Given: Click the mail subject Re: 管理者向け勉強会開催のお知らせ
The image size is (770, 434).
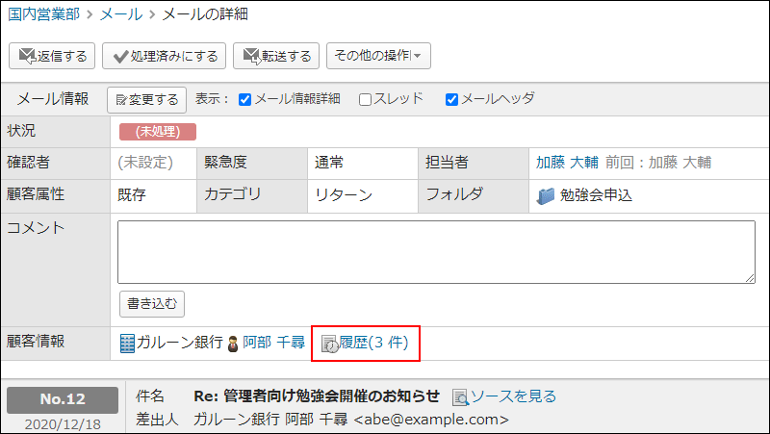Looking at the screenshot, I should tap(317, 396).
